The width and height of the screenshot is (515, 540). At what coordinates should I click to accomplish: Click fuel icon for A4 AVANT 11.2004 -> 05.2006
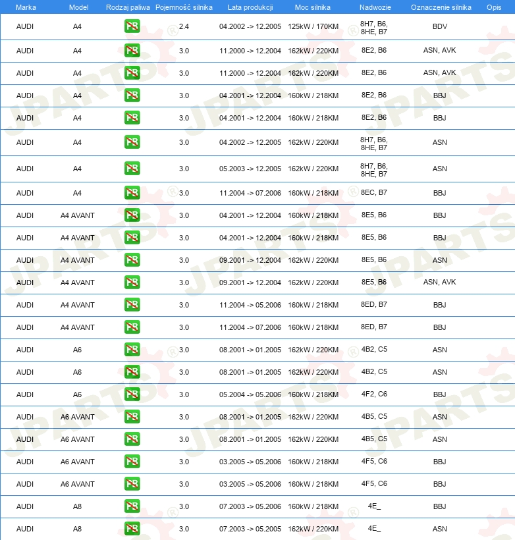132,304
